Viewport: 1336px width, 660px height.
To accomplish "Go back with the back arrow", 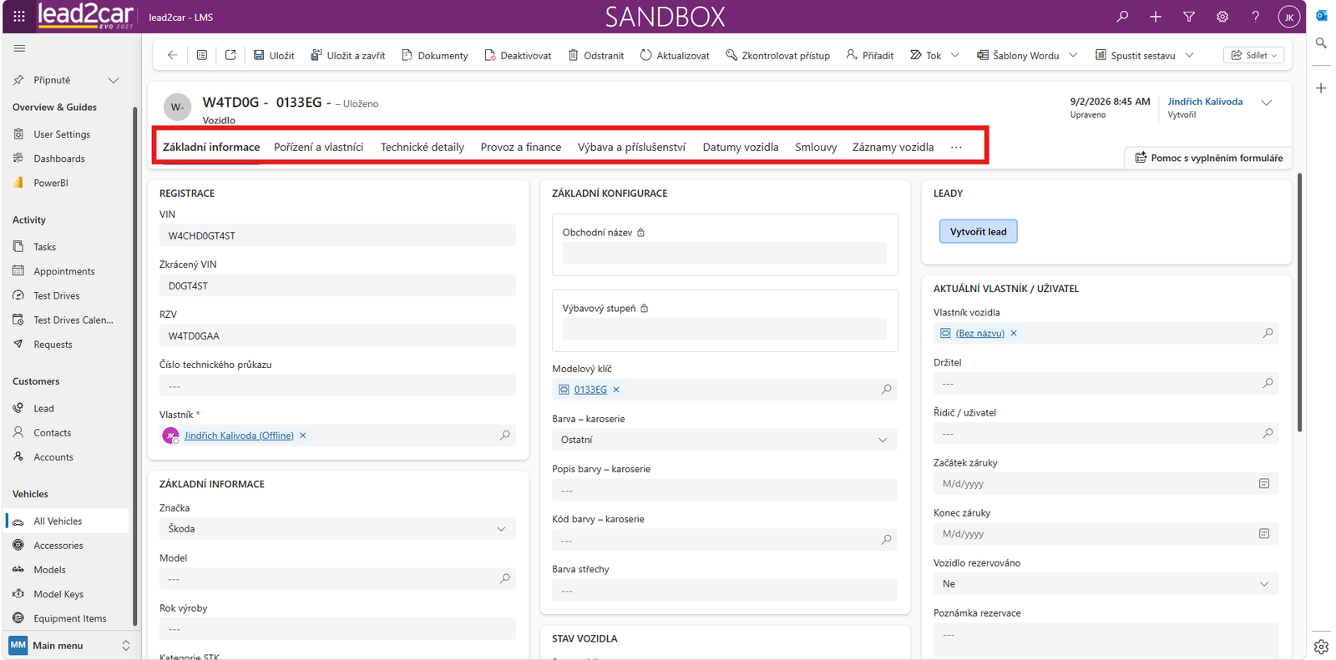I will [173, 55].
